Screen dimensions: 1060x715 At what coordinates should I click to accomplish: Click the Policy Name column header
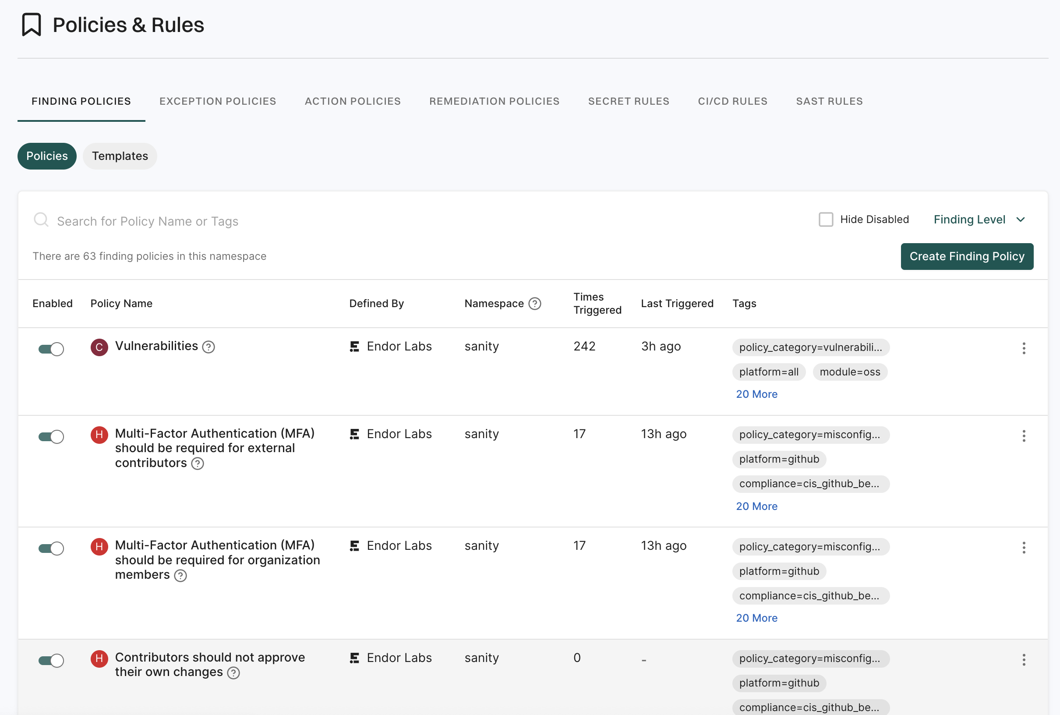[121, 304]
